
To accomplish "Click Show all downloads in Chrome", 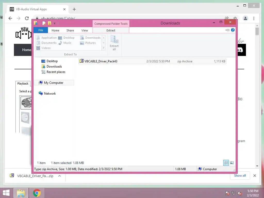I will [x=240, y=176].
